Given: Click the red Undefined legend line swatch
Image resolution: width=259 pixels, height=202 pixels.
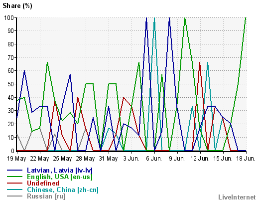Looking at the screenshot, I should coord(14,183).
